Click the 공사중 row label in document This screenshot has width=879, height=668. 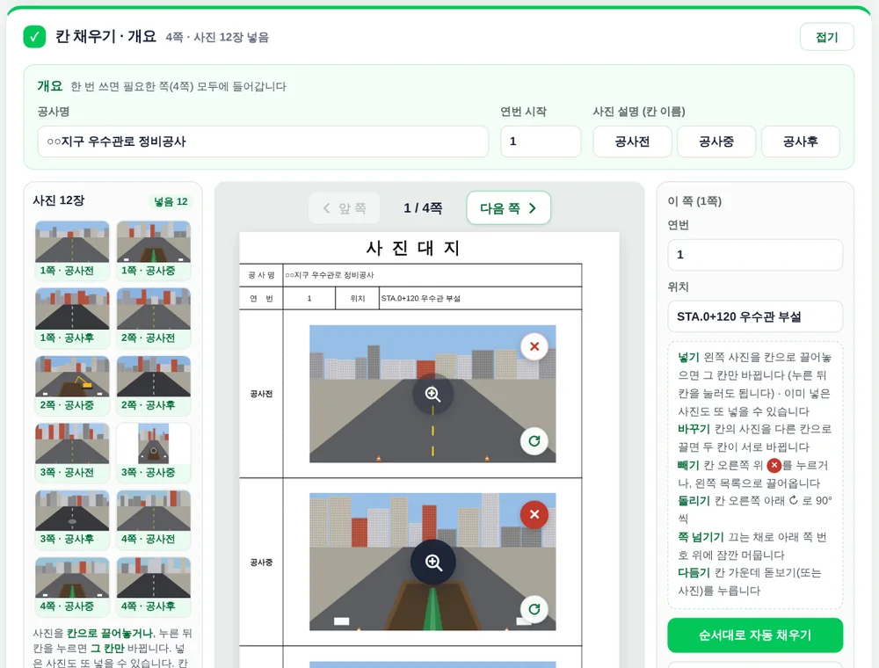coord(261,562)
